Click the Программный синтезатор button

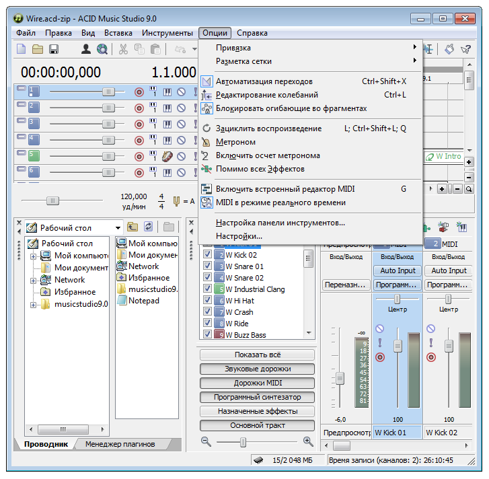258,397
